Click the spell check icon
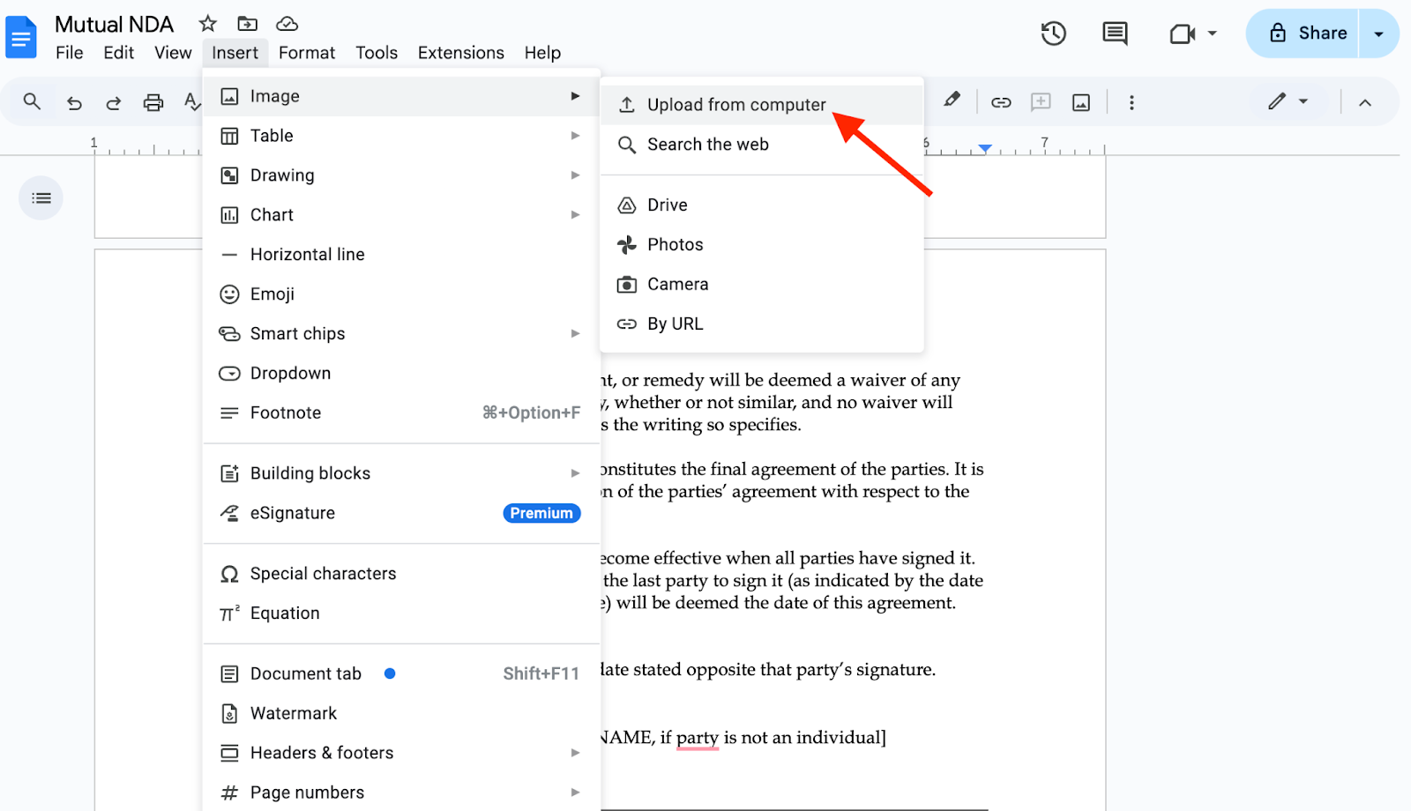 191,102
